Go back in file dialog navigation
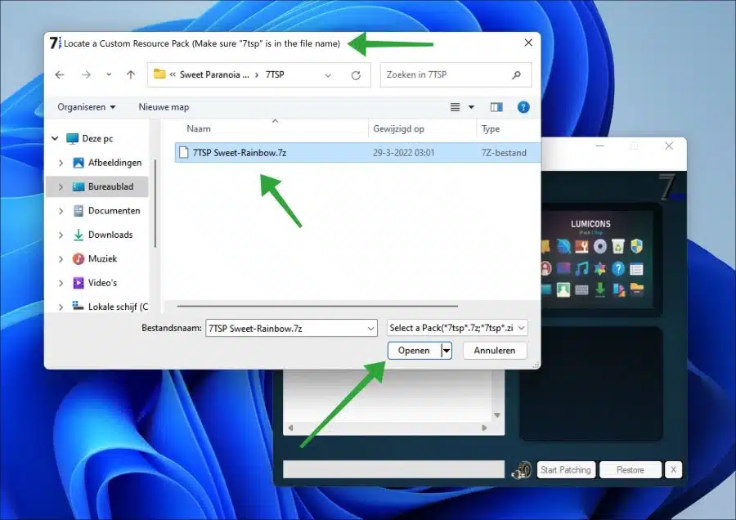Image resolution: width=736 pixels, height=520 pixels. [x=60, y=74]
